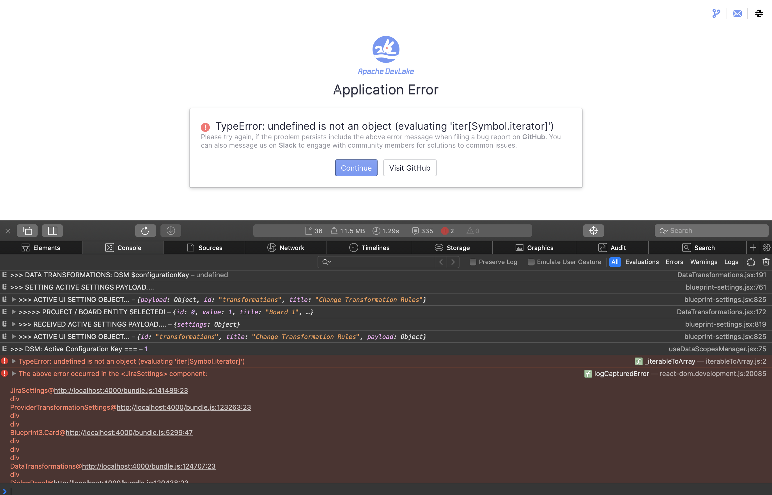Expand the PROJECT / BOARD ENTITY SELECTED log

(13, 312)
